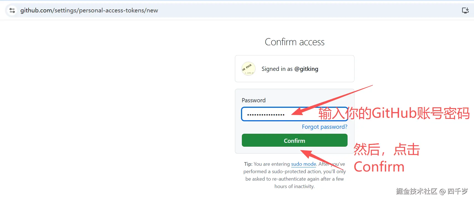Viewport: 474px width, 201px height.
Task: Focus the github.com URL in address bar
Action: (89, 10)
